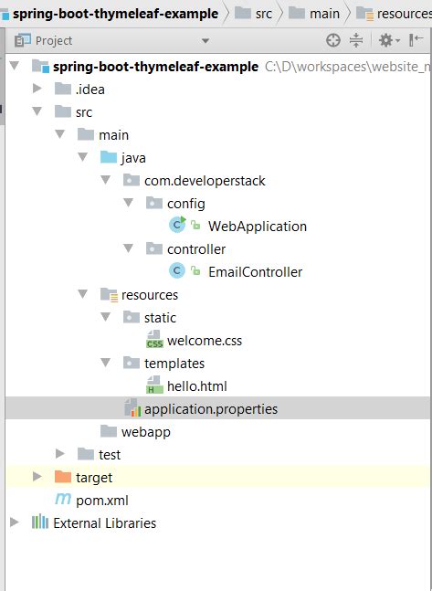This screenshot has width=432, height=591.
Task: Click the WebApplication class icon
Action: pos(177,225)
